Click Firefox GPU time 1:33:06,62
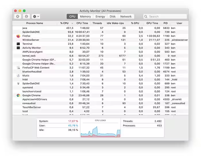Image resolution: width=201 pixels, height=157 pixels. pyautogui.click(x=153, y=36)
